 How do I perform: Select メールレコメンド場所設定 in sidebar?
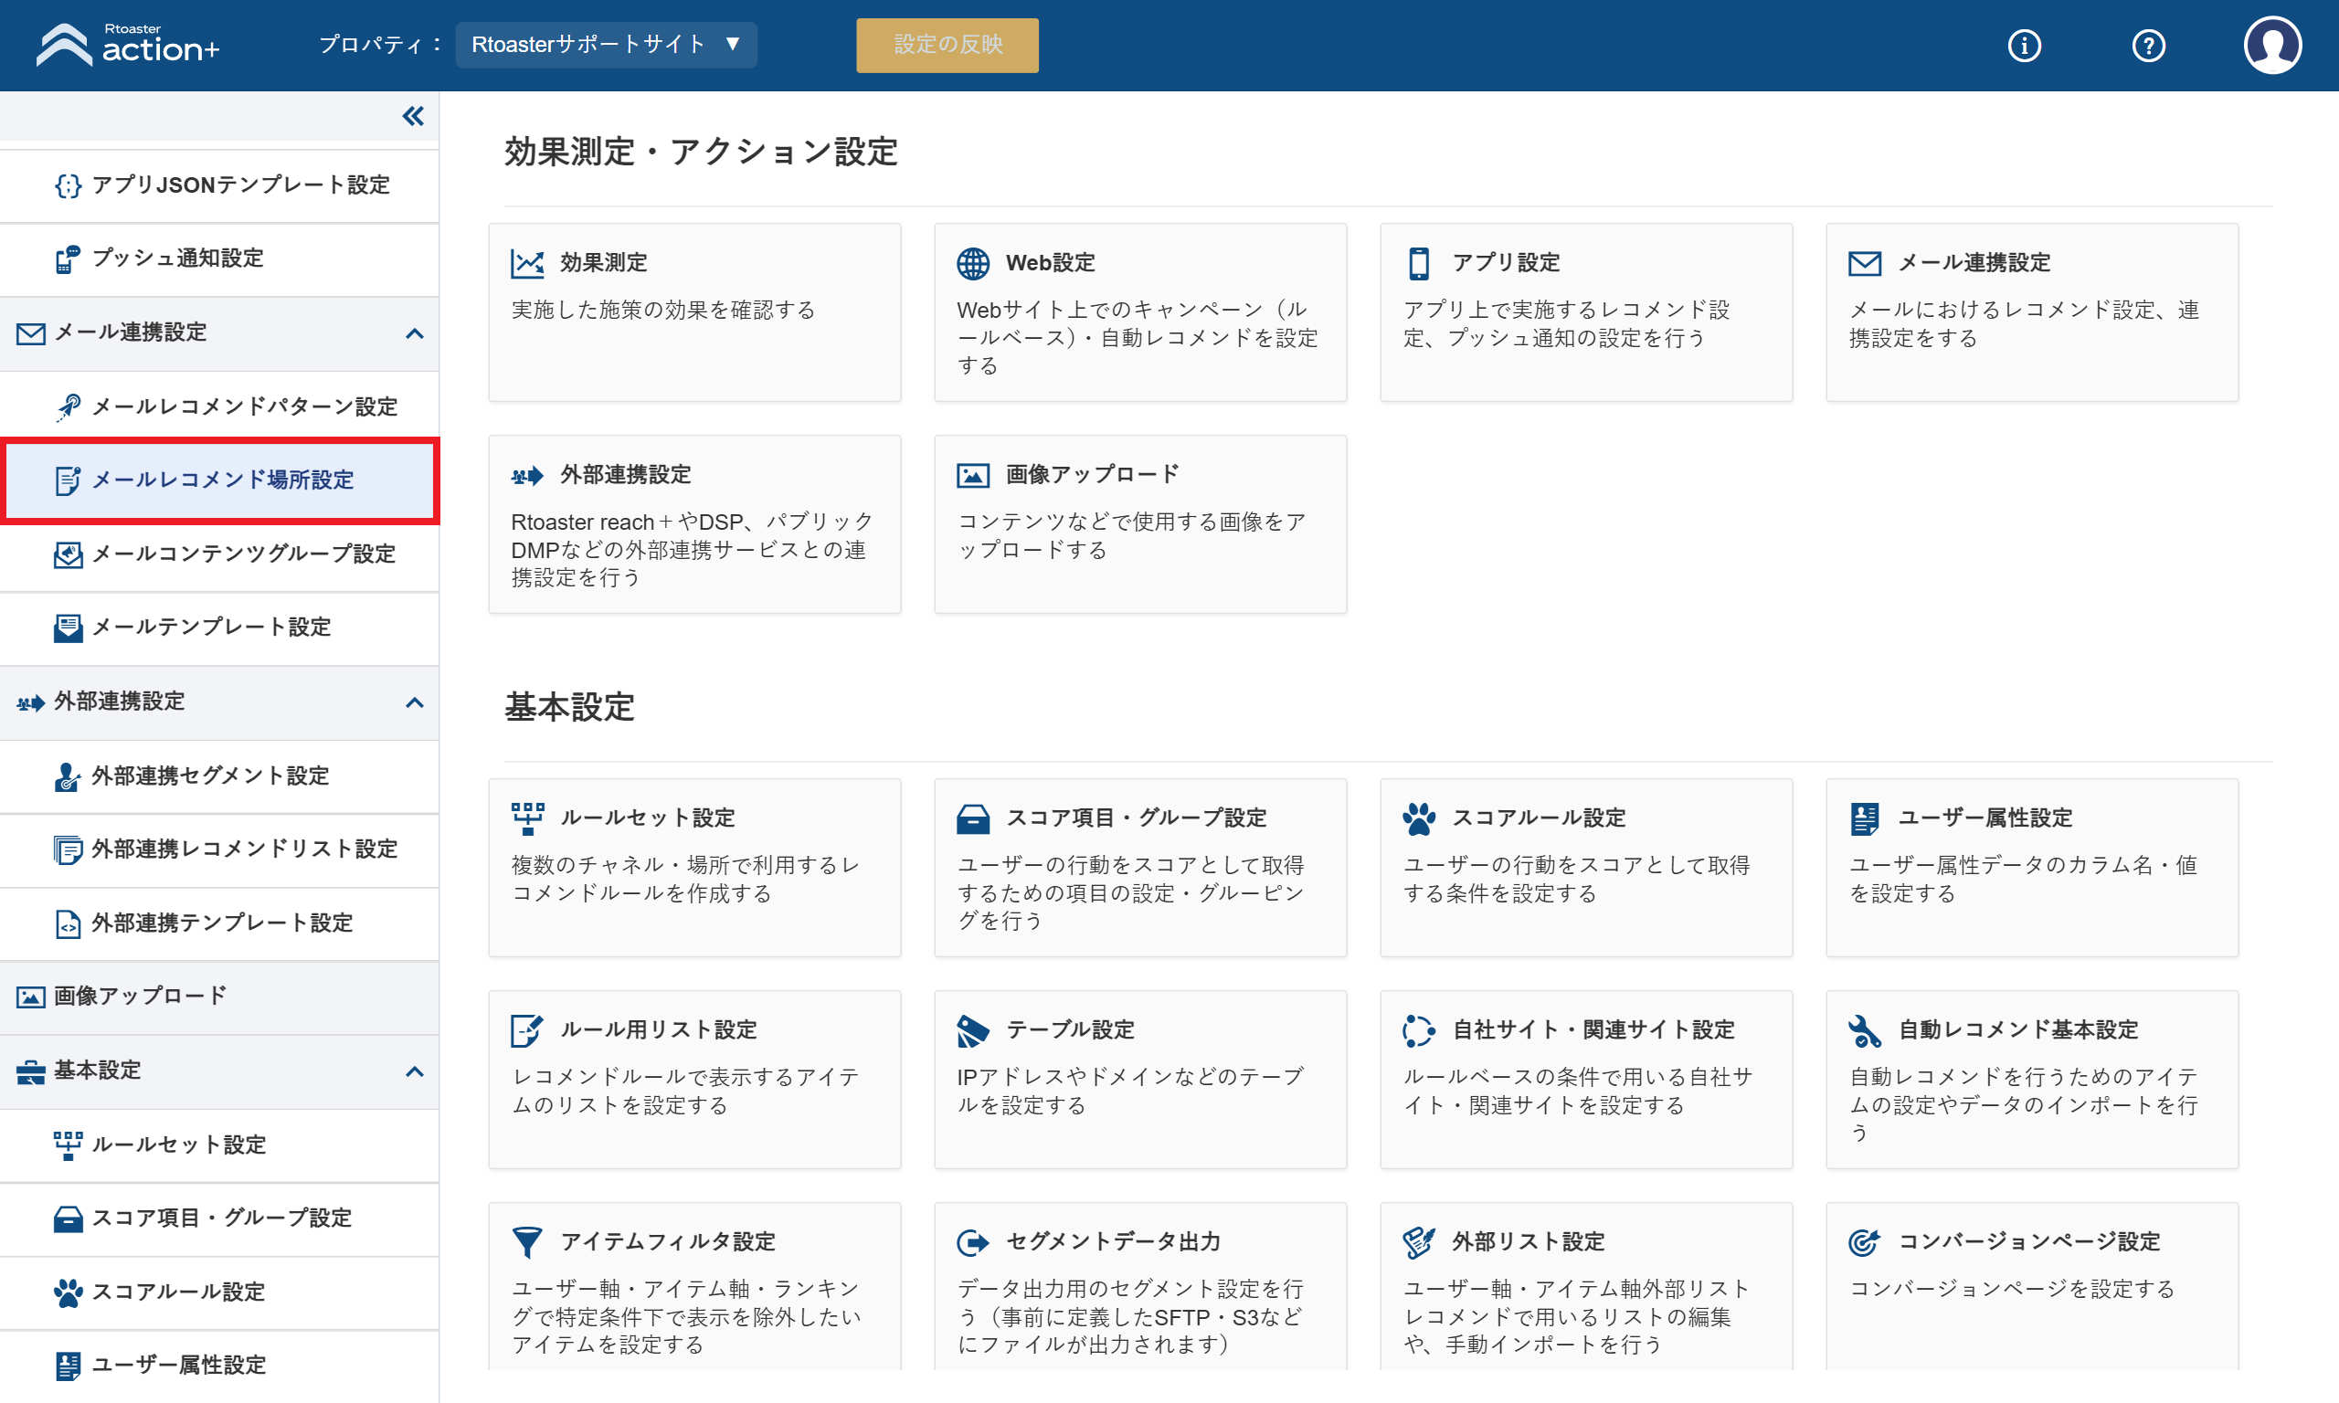(x=219, y=480)
